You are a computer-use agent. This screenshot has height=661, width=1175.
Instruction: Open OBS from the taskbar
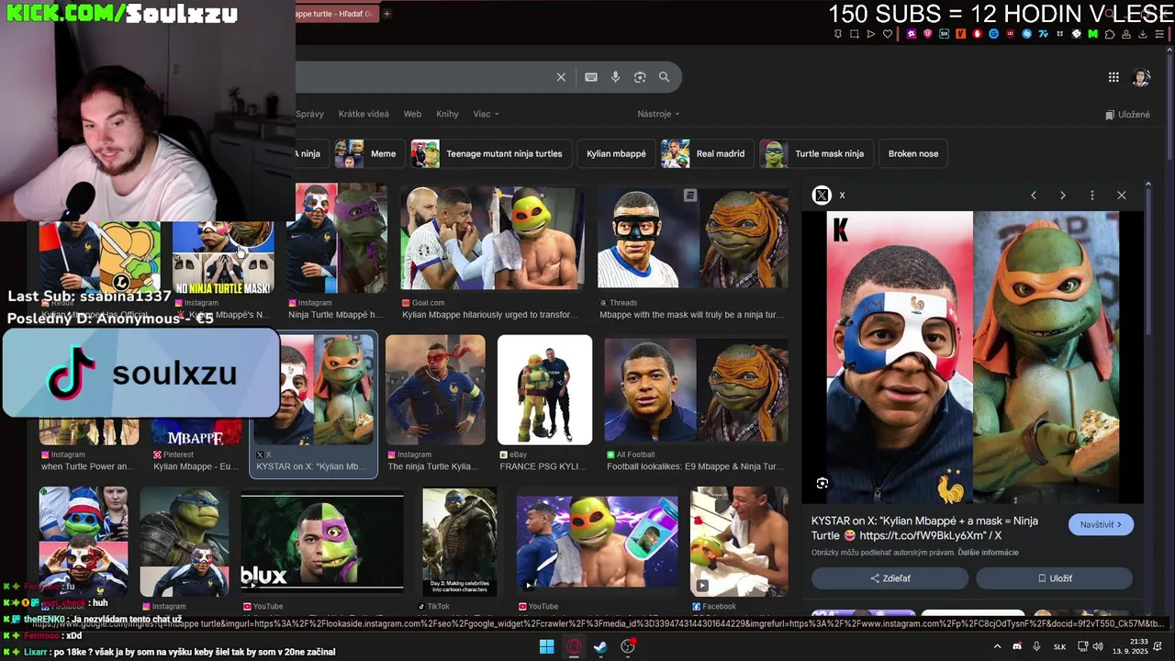(628, 646)
